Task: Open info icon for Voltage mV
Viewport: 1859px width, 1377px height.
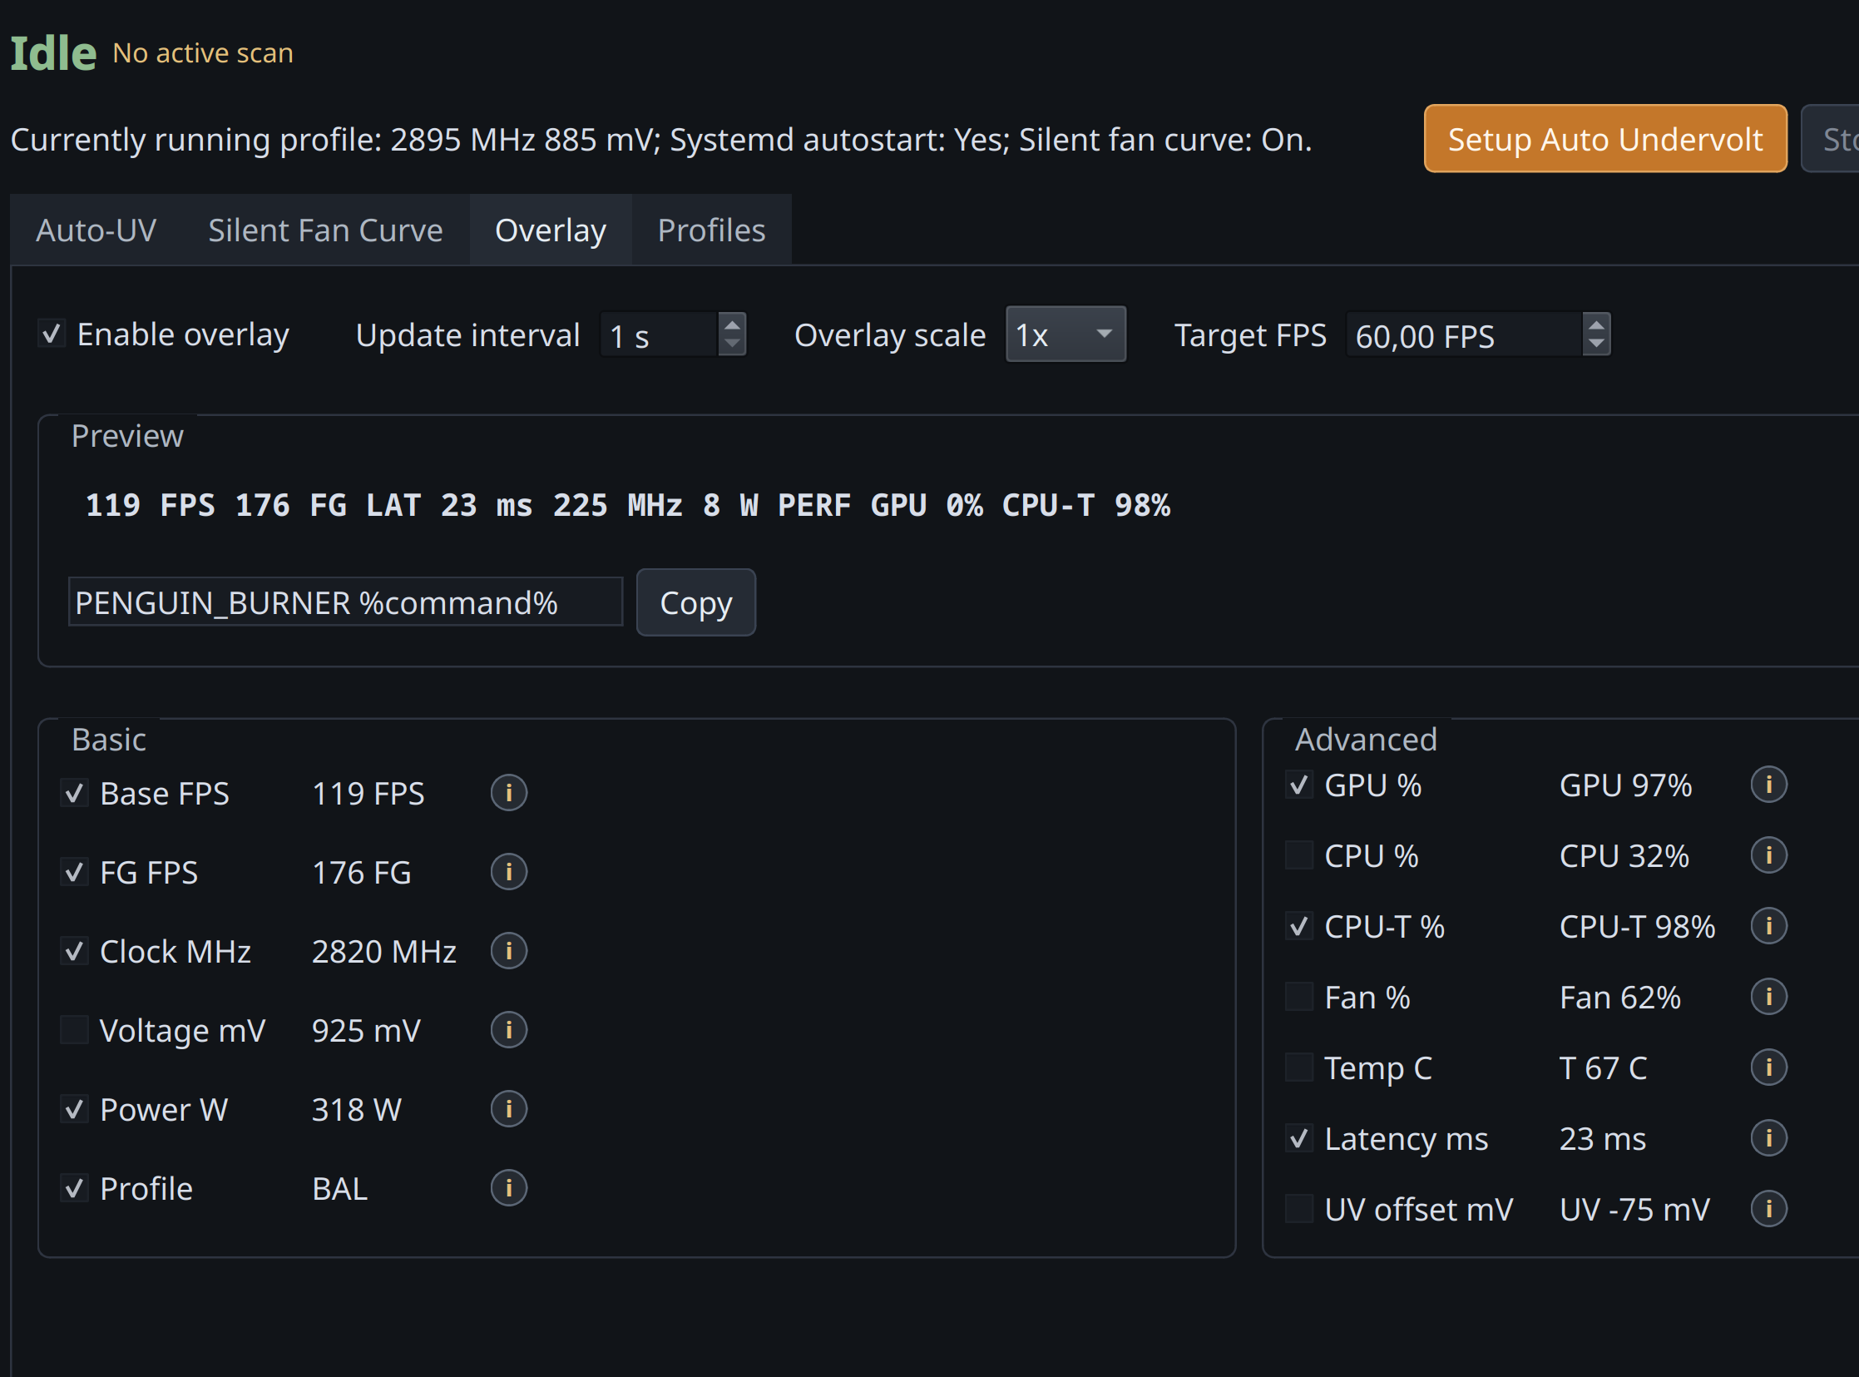Action: (508, 1030)
